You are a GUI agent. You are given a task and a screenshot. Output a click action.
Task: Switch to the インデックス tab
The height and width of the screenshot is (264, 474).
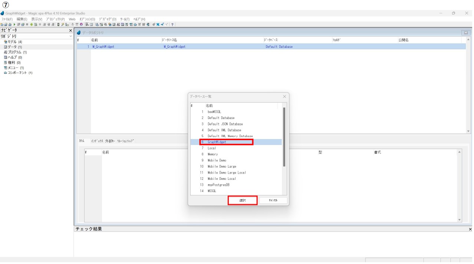tap(97, 141)
